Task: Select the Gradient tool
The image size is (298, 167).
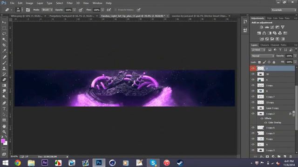Action: [4, 85]
